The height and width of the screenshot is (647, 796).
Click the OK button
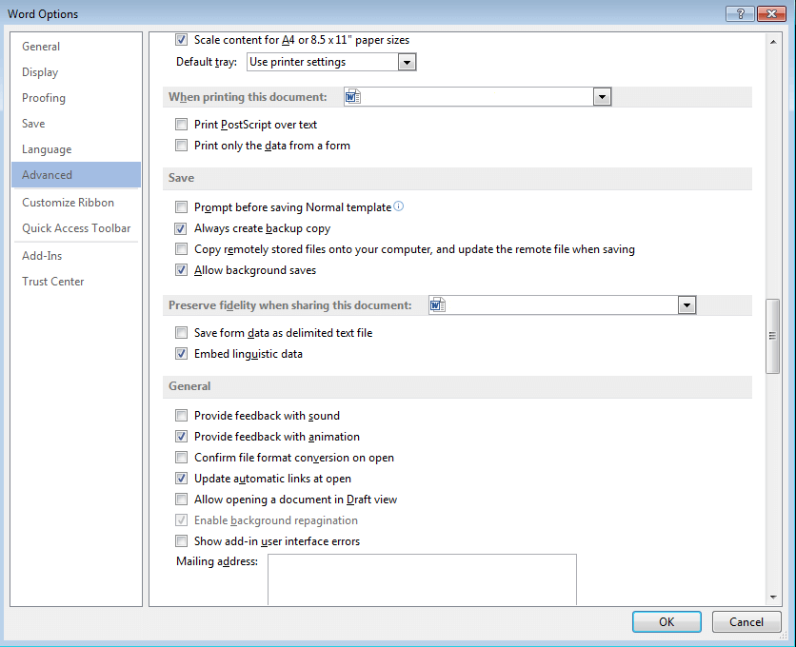pos(667,621)
